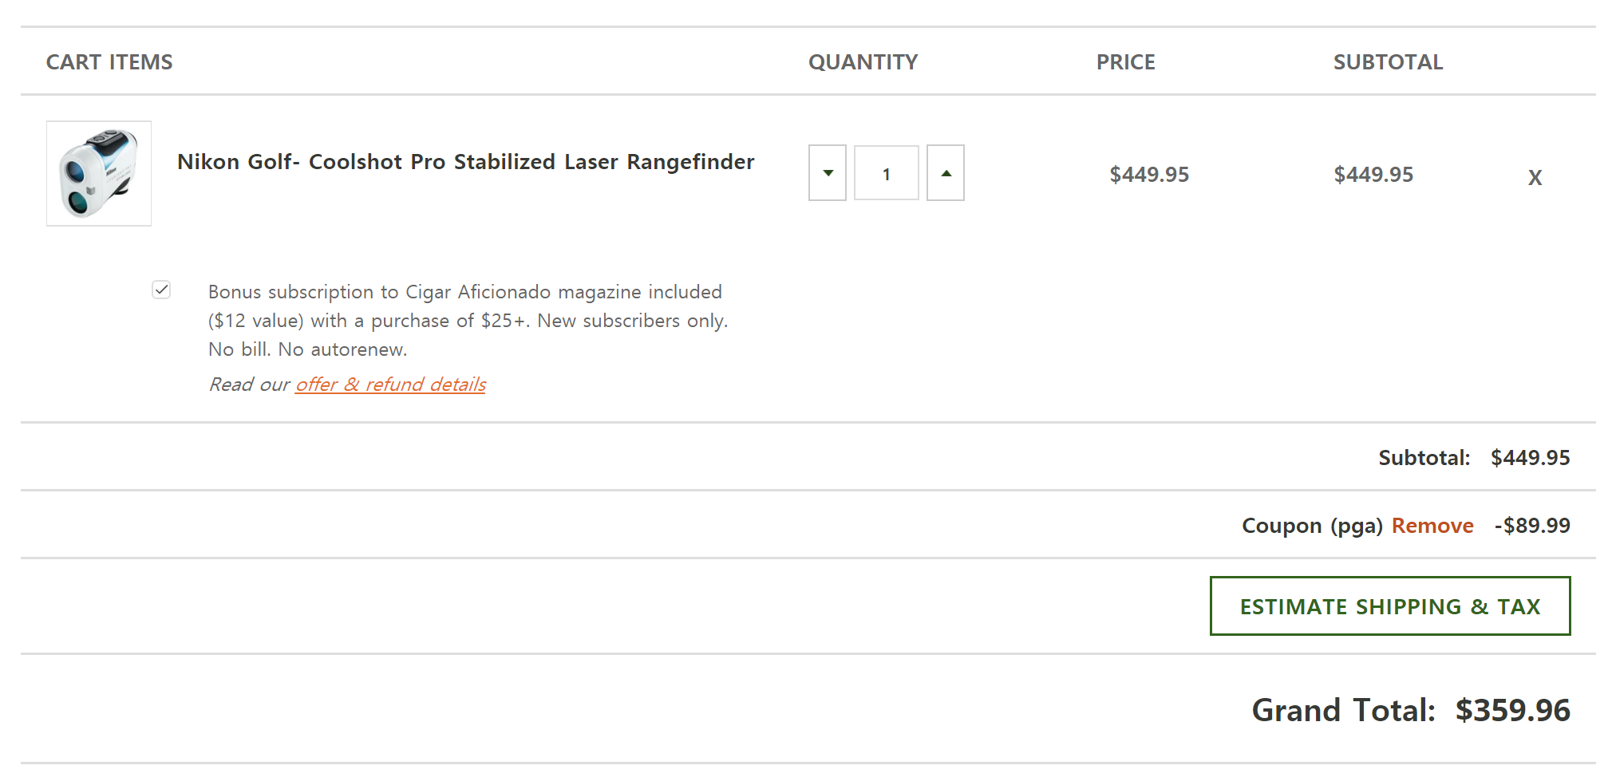Remove the pga coupon
Image resolution: width=1612 pixels, height=781 pixels.
click(x=1432, y=526)
